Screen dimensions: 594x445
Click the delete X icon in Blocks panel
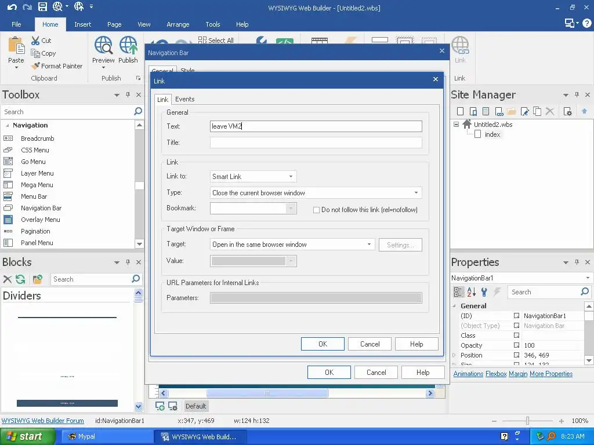(x=7, y=279)
